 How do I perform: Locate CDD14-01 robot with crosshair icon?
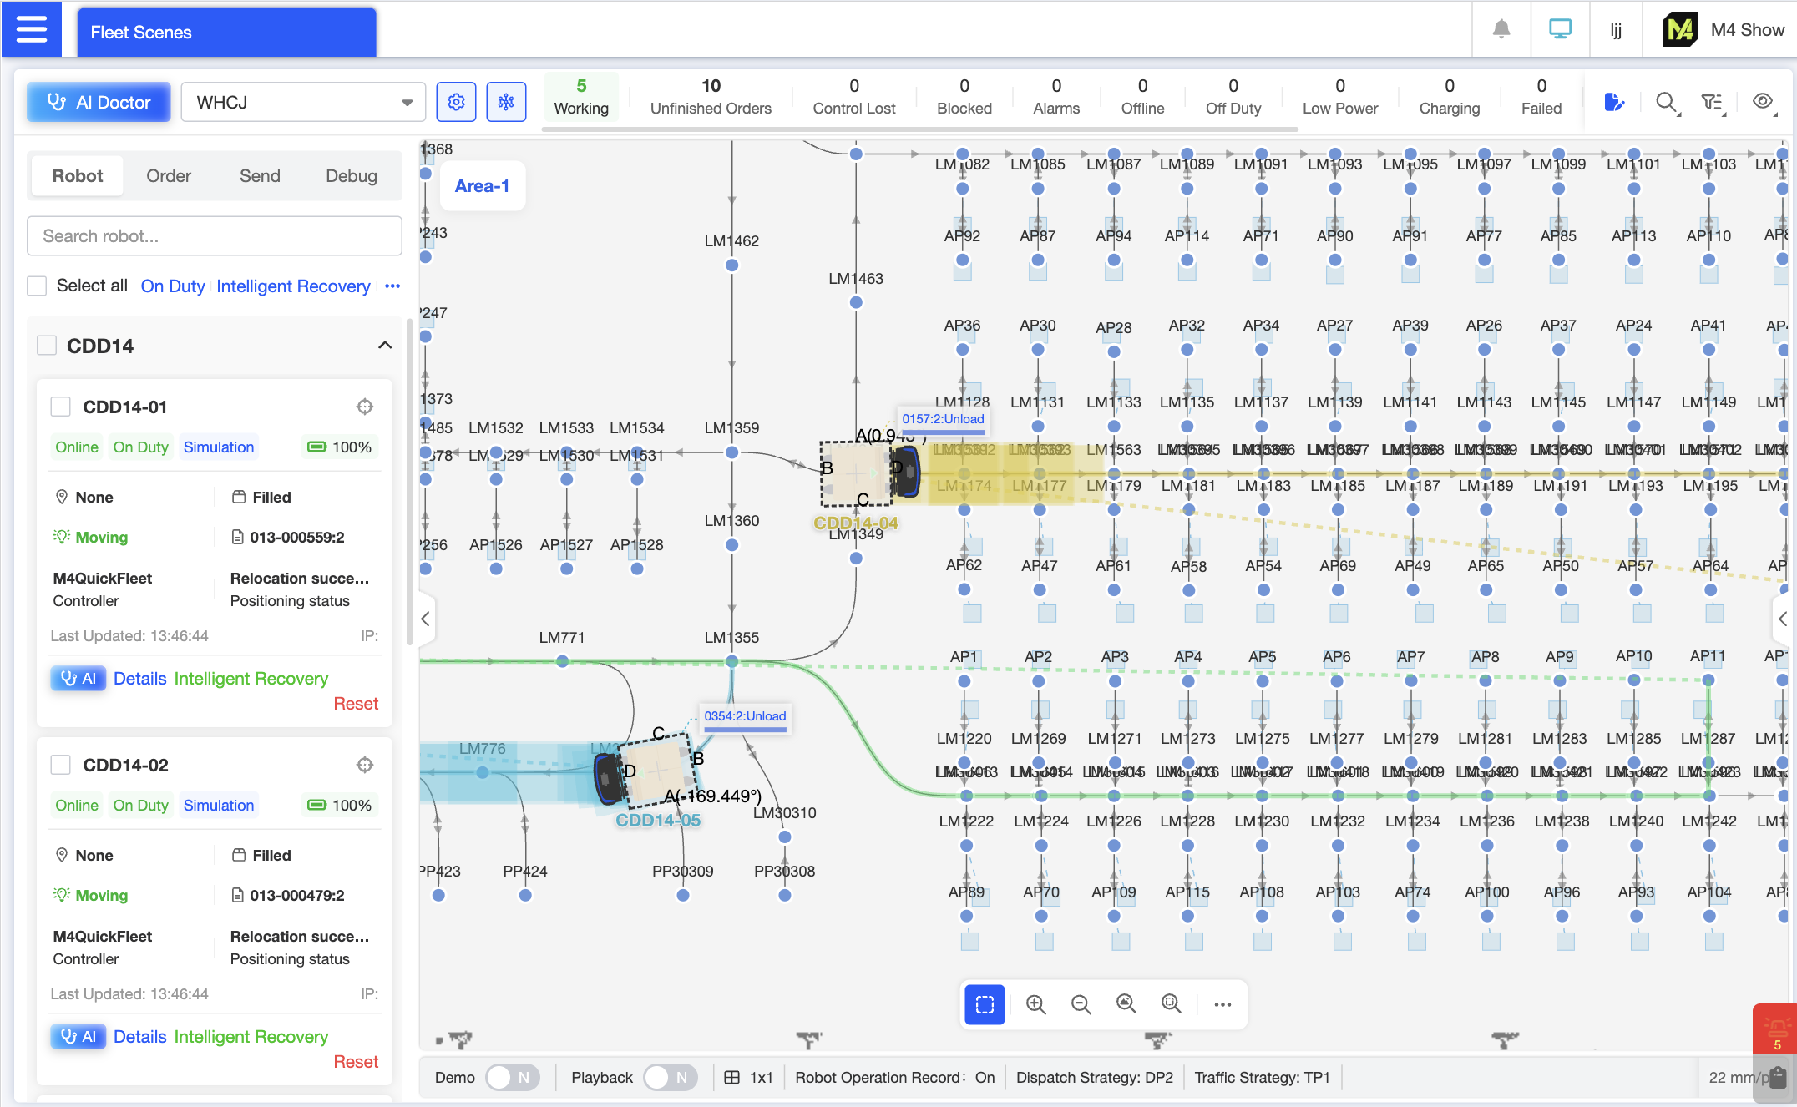(x=365, y=407)
